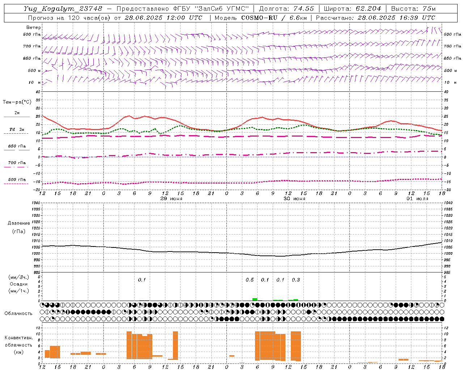Click the 01 июля date label
This screenshot has height=370, width=463.
(x=417, y=199)
